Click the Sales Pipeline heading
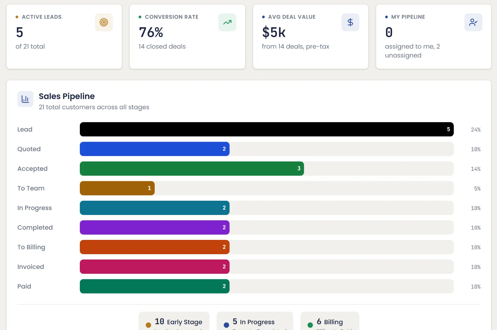 tap(67, 96)
